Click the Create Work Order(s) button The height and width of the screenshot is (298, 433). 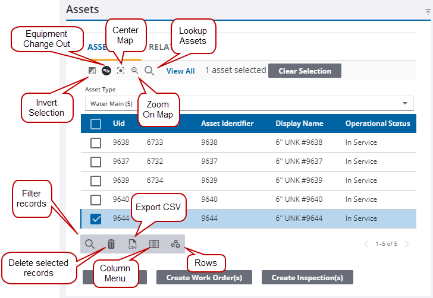point(204,278)
